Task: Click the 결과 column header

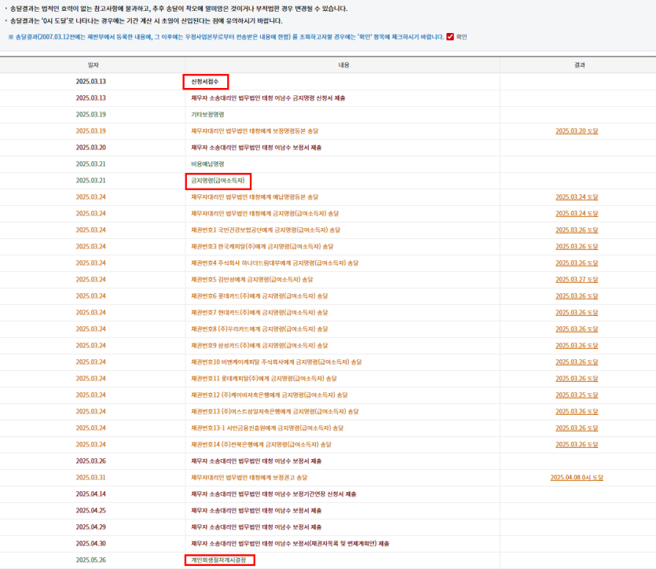Action: (579, 65)
